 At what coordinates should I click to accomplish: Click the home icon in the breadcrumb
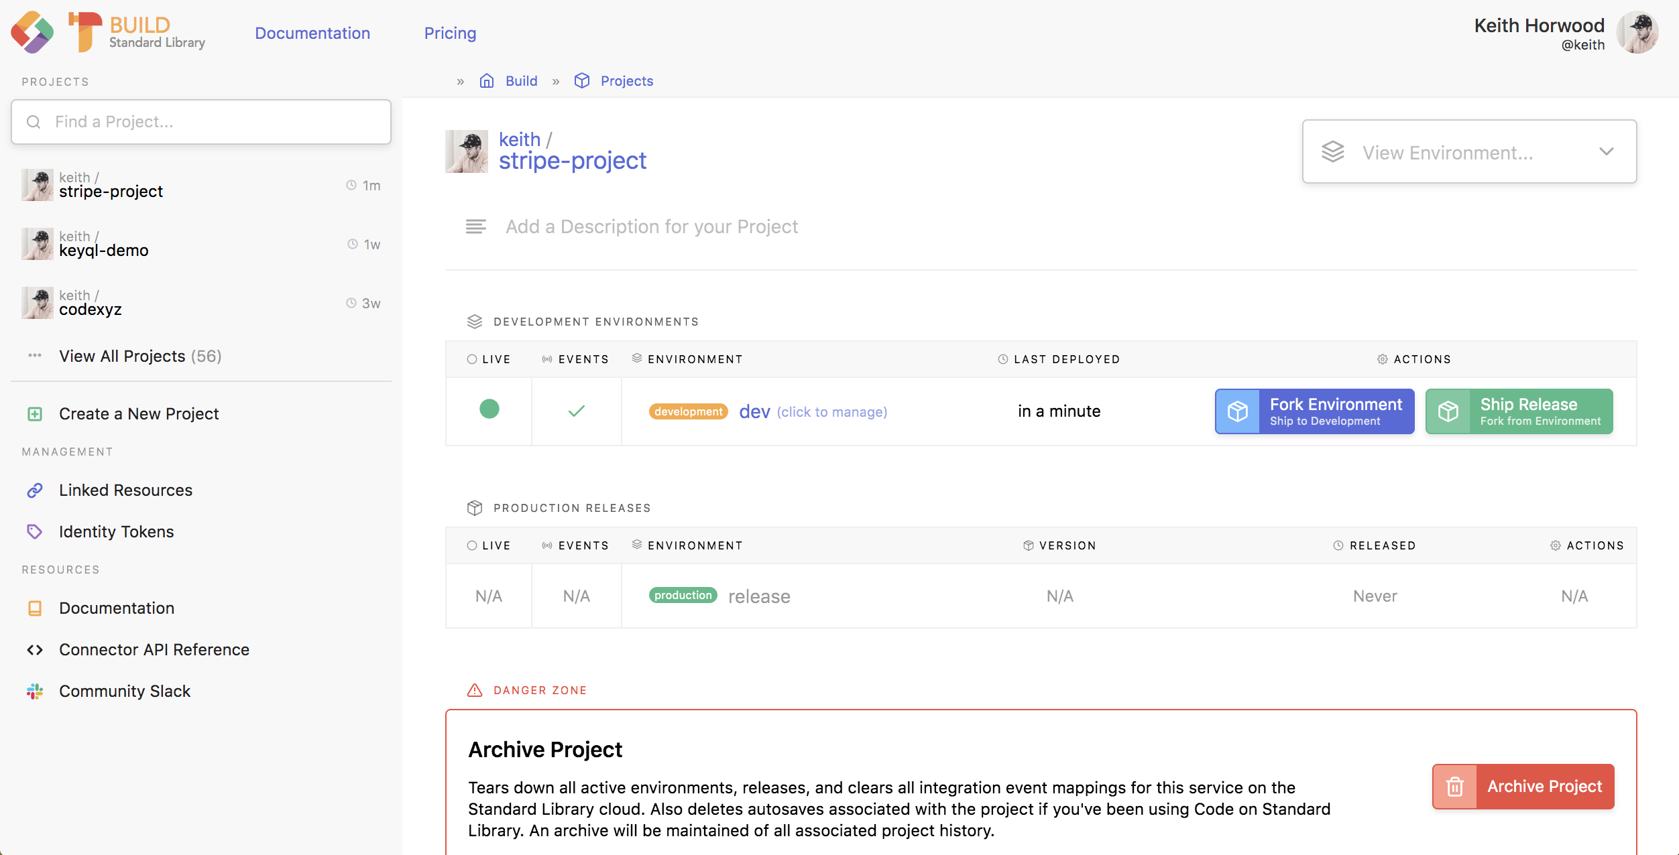(x=487, y=80)
